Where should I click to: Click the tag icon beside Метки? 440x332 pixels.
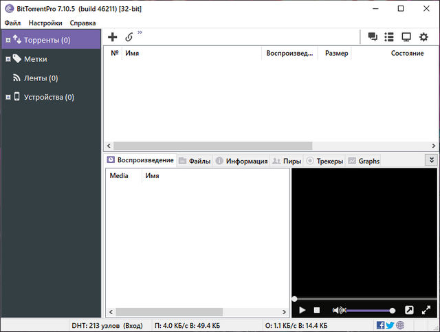[x=16, y=58]
